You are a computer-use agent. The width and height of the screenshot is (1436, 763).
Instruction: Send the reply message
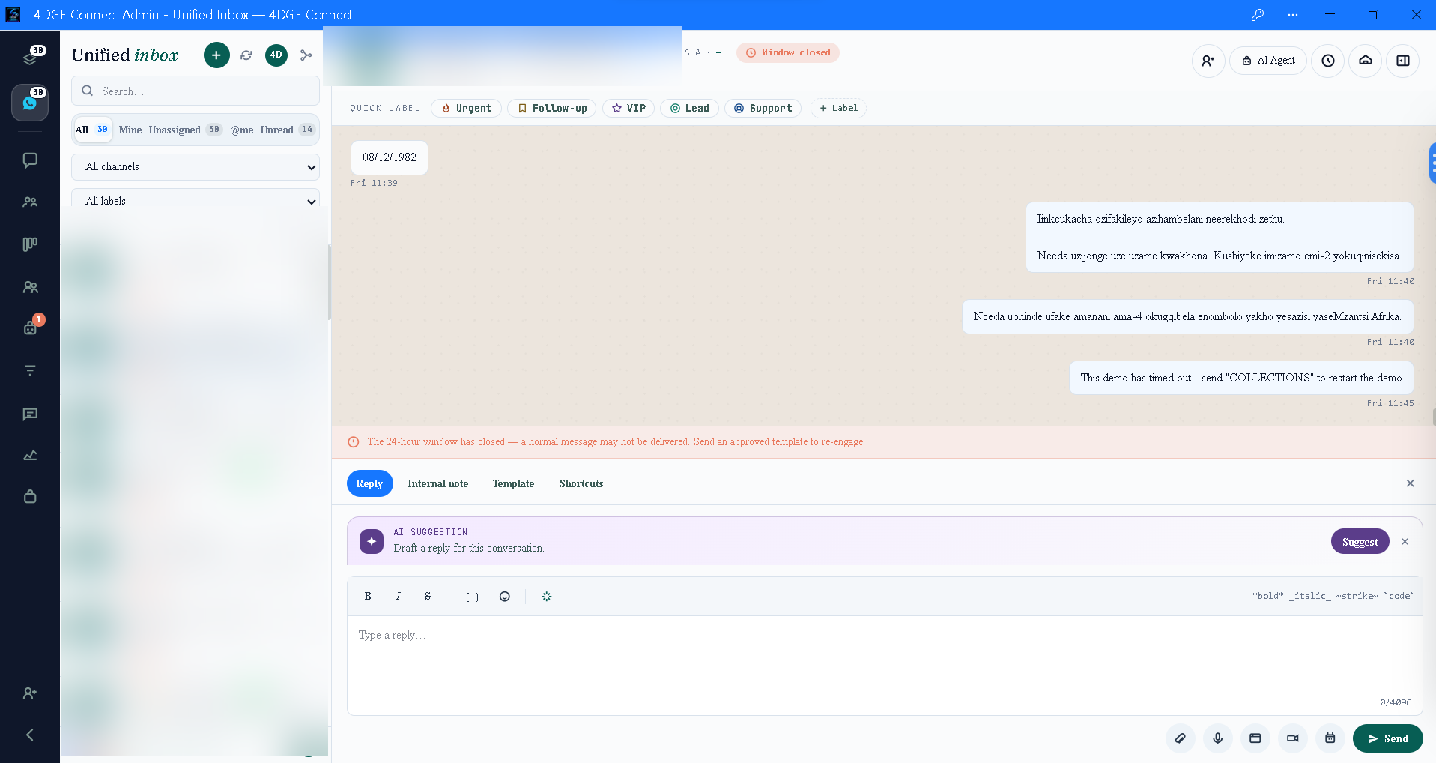tap(1387, 738)
